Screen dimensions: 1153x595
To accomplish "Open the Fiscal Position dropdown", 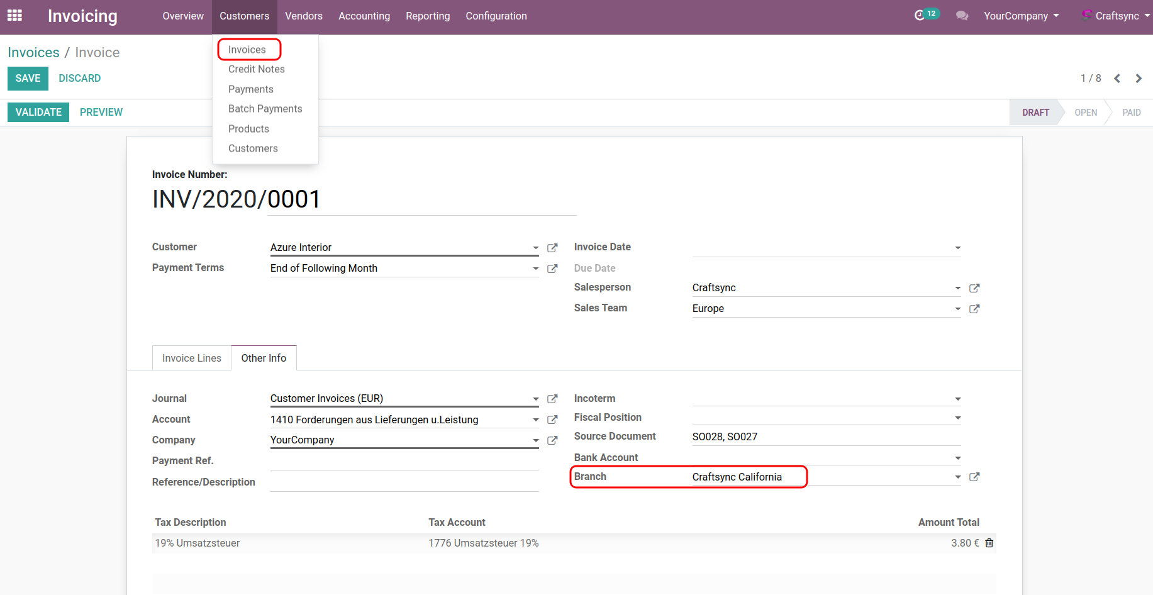I will pyautogui.click(x=957, y=418).
